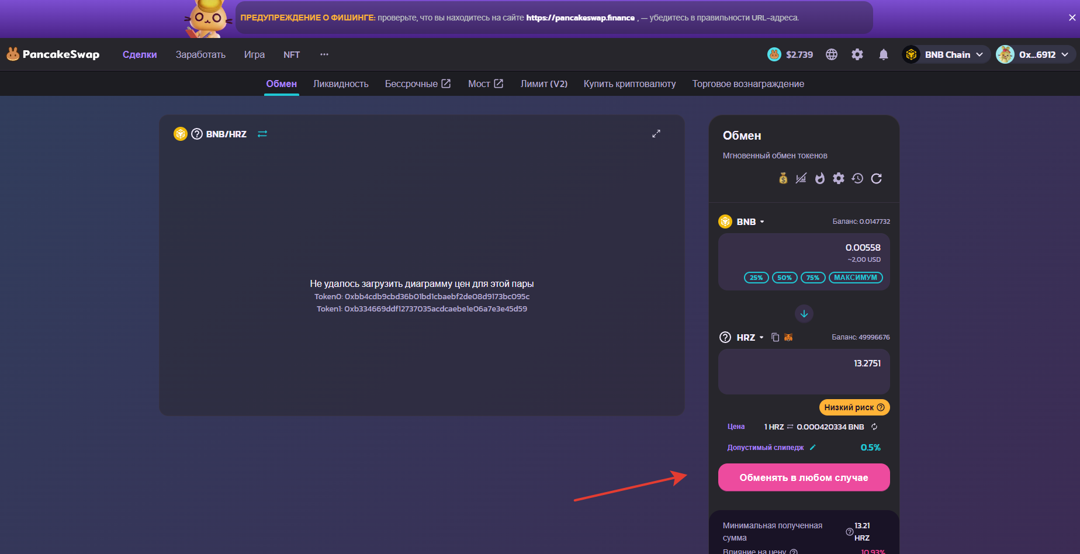Open Торговое вознаграждение tab
Screen dimensions: 1080x554
point(749,84)
